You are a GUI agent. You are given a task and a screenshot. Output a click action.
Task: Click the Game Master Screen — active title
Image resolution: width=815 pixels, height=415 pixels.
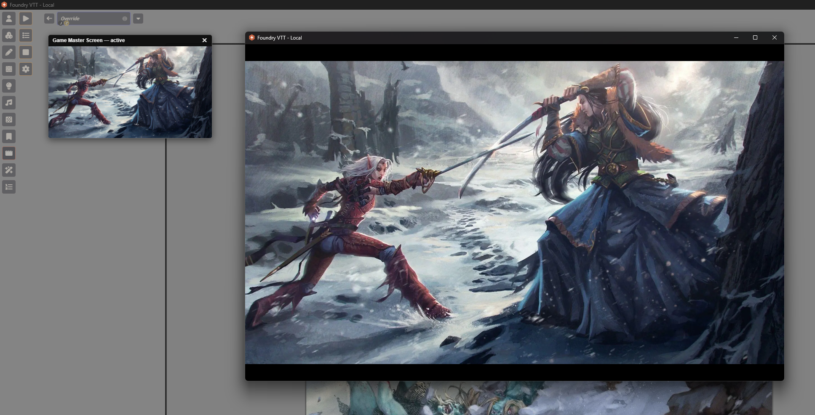pyautogui.click(x=88, y=40)
